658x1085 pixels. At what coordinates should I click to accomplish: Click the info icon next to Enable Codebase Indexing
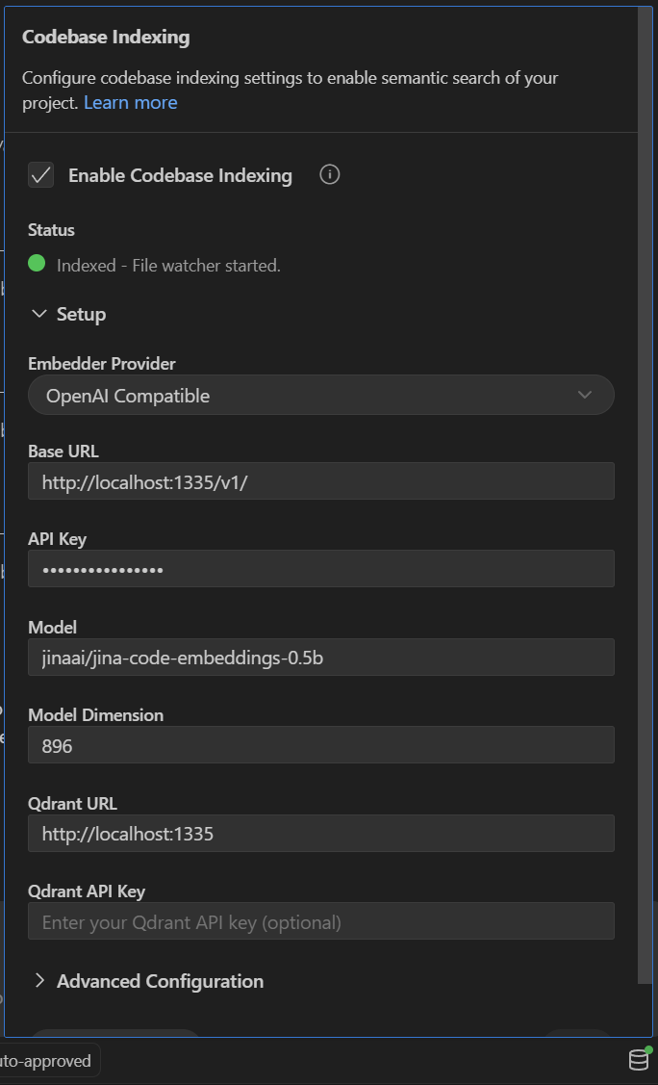point(330,175)
